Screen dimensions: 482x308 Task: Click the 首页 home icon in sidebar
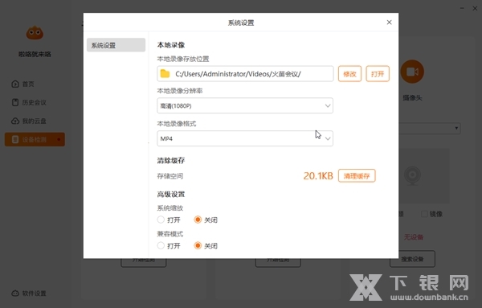click(x=15, y=84)
